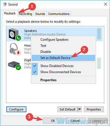The image size is (110, 126).
Task: Select the Headphones device icon
Action: pos(15,49)
